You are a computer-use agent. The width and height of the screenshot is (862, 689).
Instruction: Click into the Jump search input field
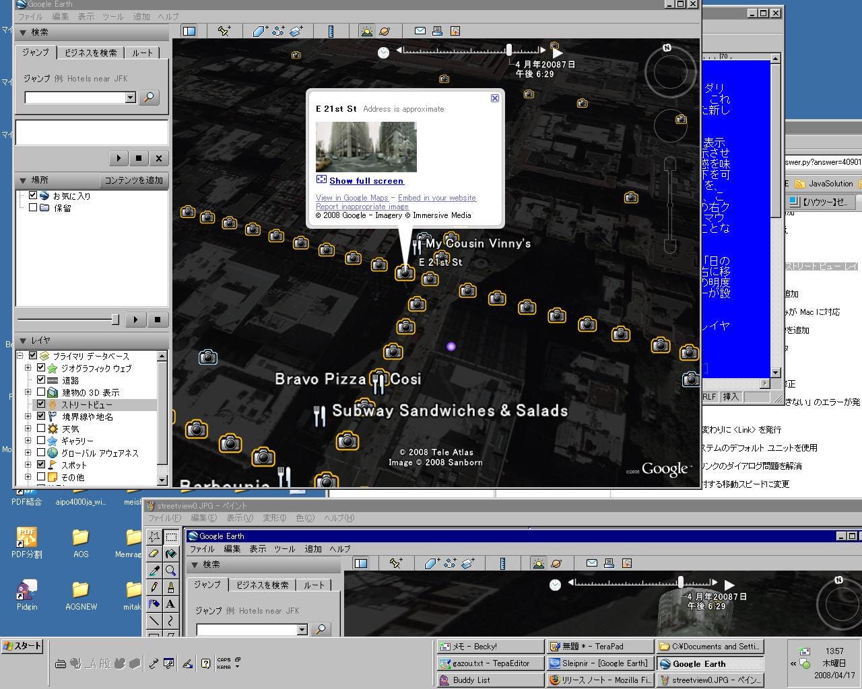point(75,98)
